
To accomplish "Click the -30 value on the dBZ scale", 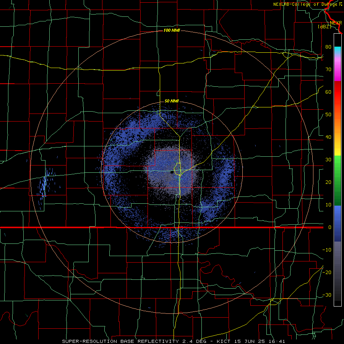I will 327,295.
